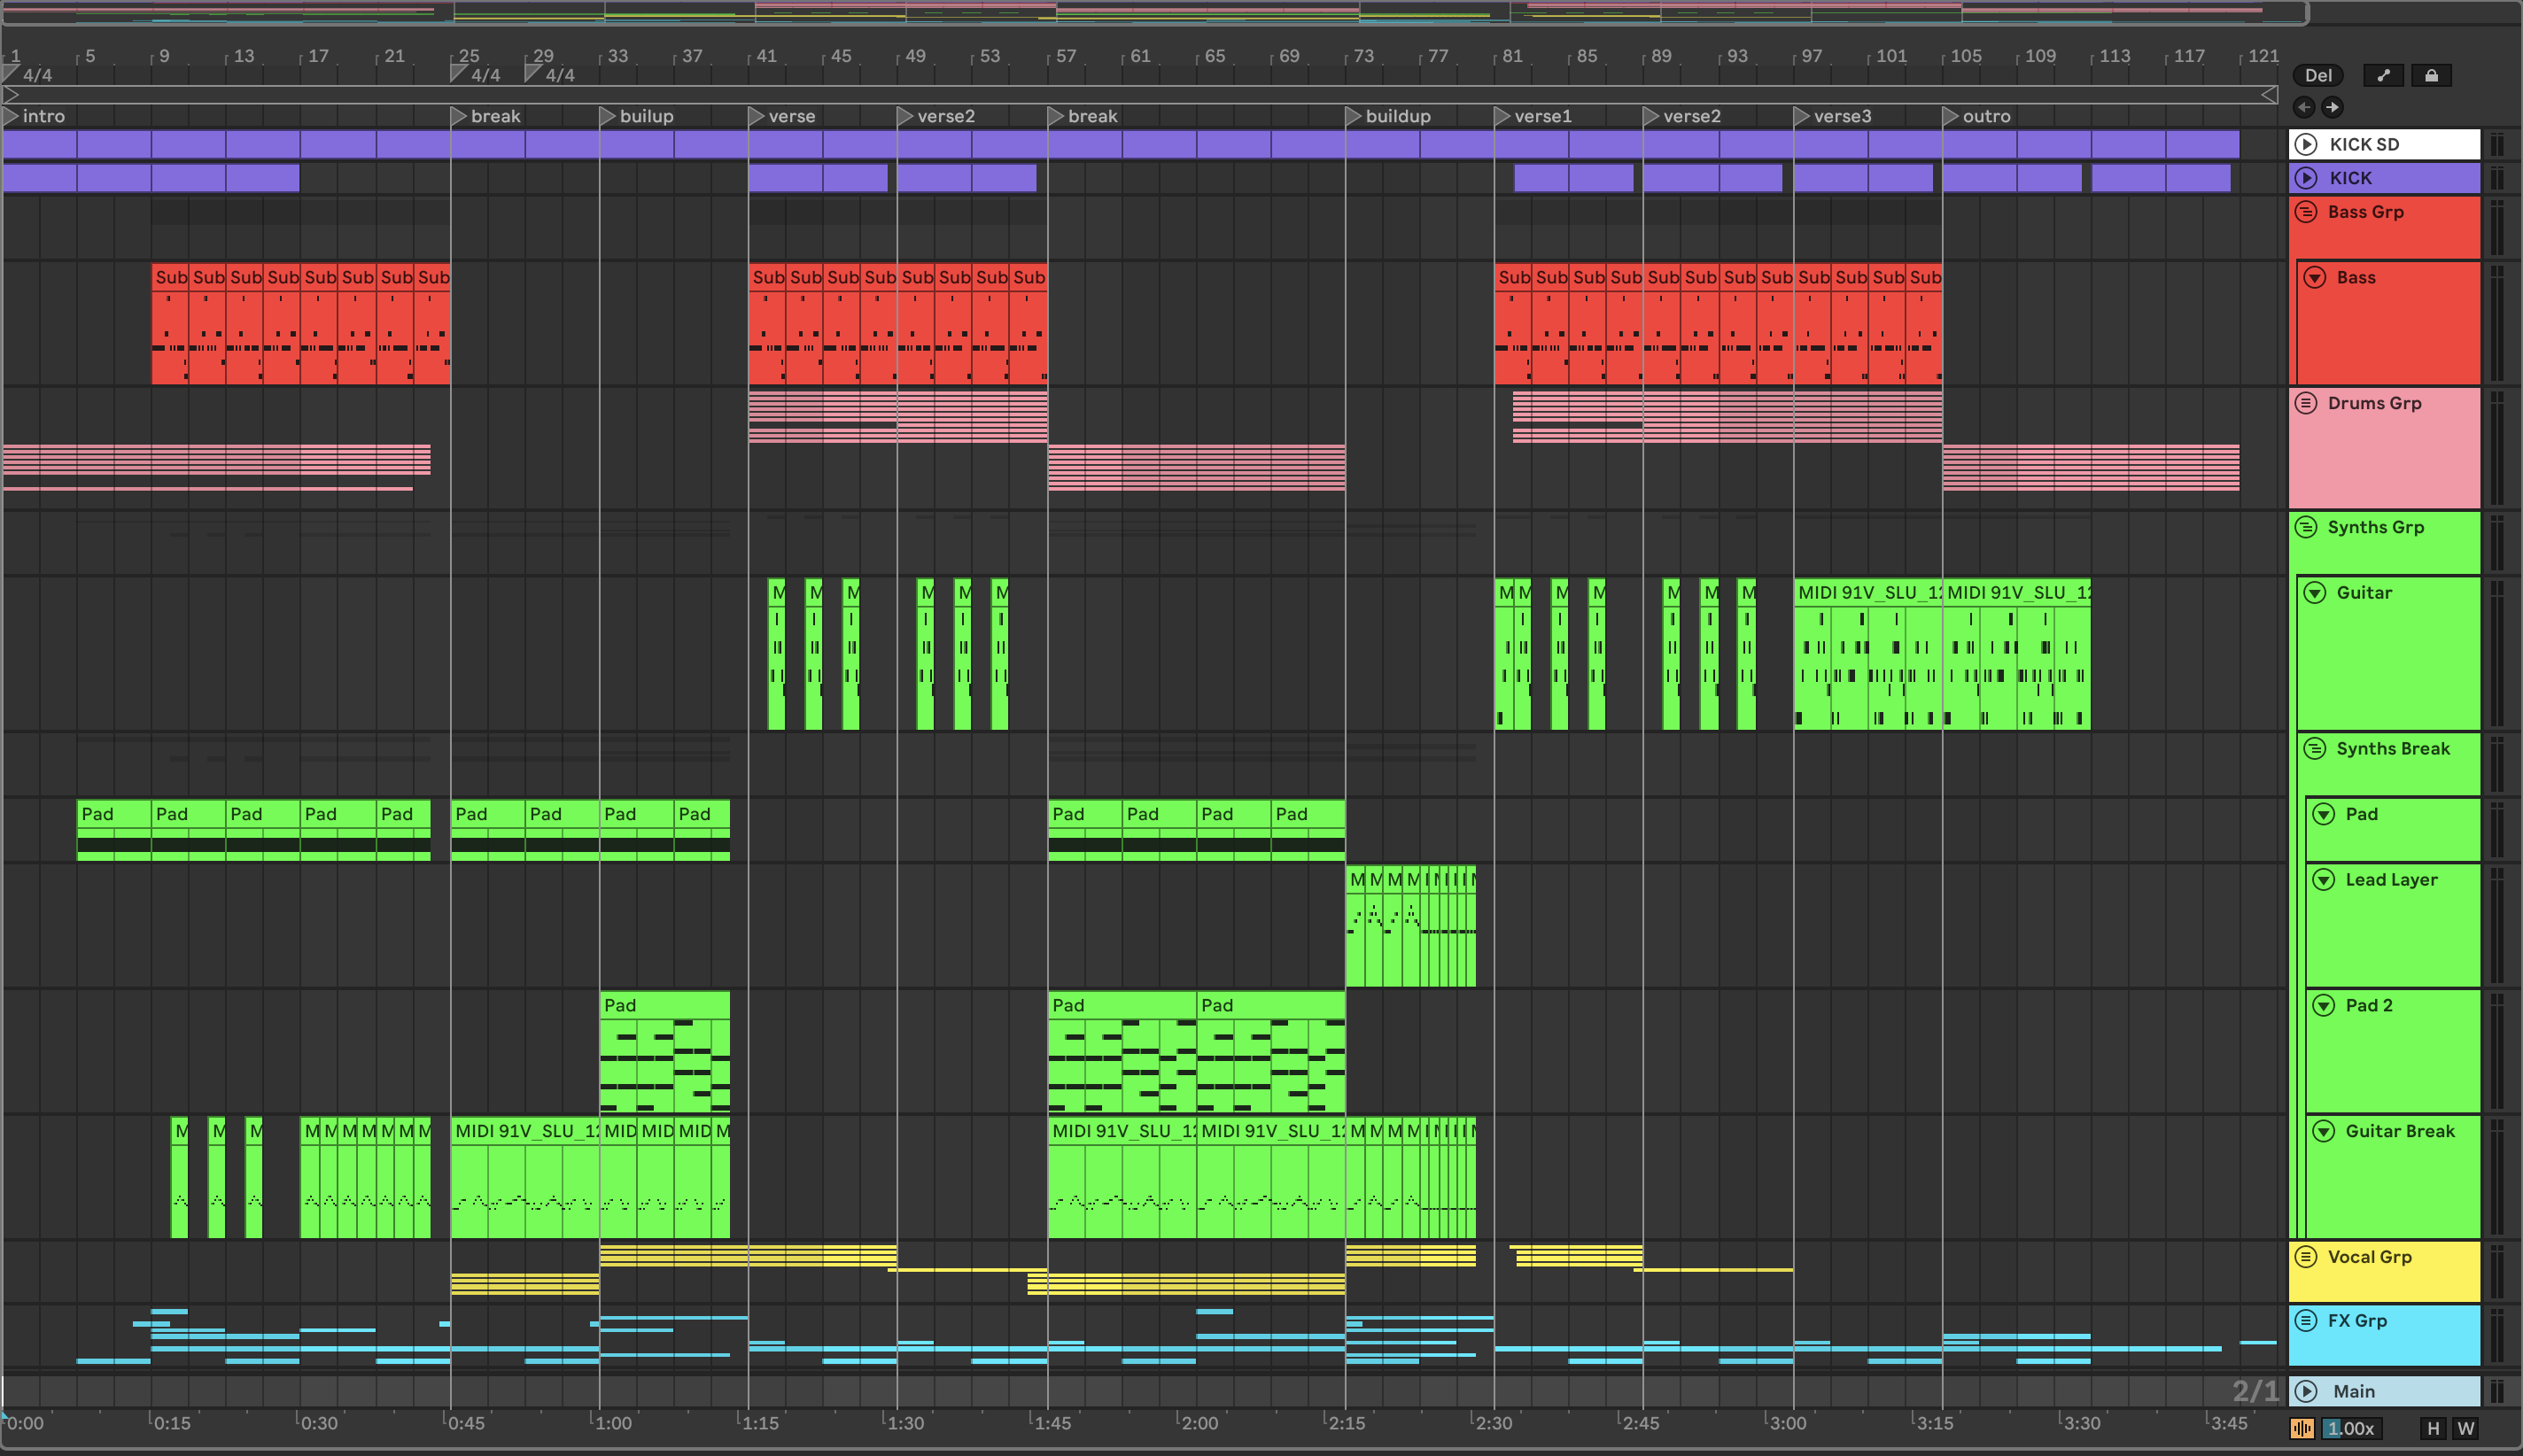The height and width of the screenshot is (1456, 2523).
Task: Toggle the H optimize height button
Action: tap(2433, 1428)
